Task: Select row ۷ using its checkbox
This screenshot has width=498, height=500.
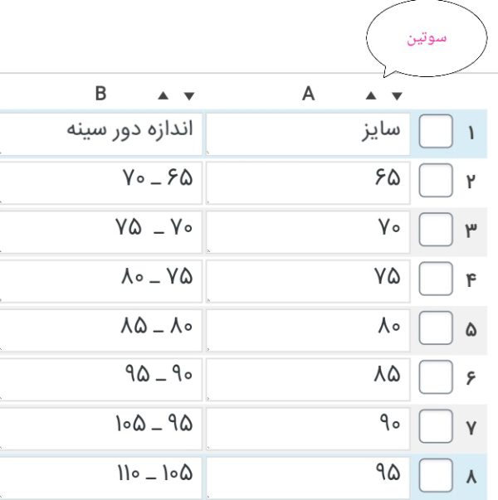Action: point(437,427)
